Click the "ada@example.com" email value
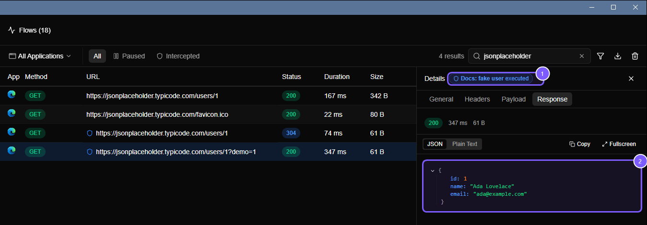 tap(500, 194)
